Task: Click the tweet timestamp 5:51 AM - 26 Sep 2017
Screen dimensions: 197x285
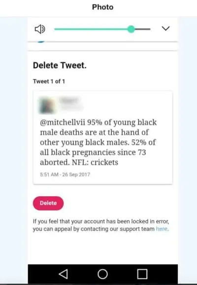Action: pos(65,175)
